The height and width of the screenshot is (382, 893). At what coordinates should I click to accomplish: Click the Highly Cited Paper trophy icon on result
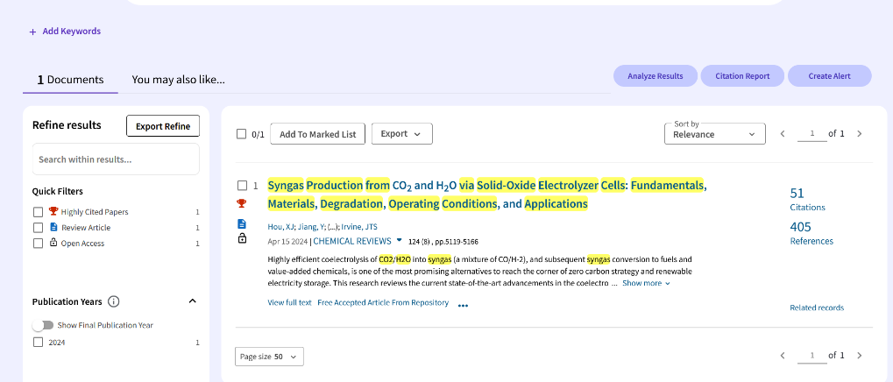242,204
